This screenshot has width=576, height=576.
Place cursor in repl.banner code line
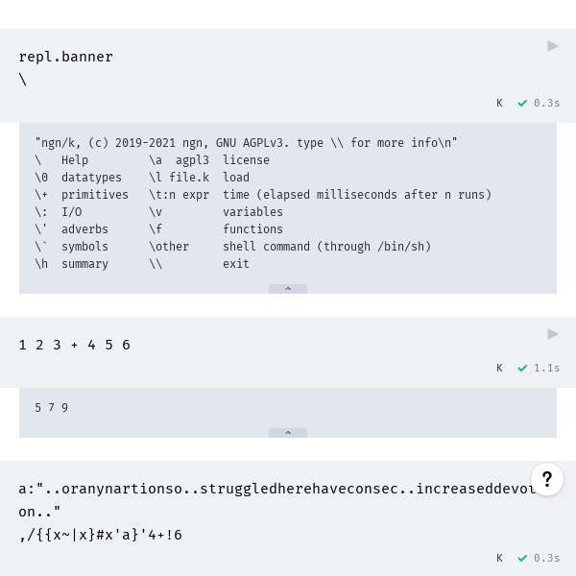65,57
